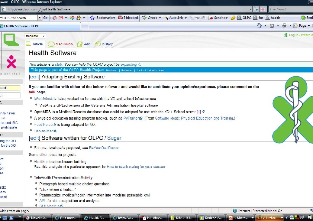Click the AutoFill toolbar icon
This screenshot has width=313, height=221.
point(192,18)
